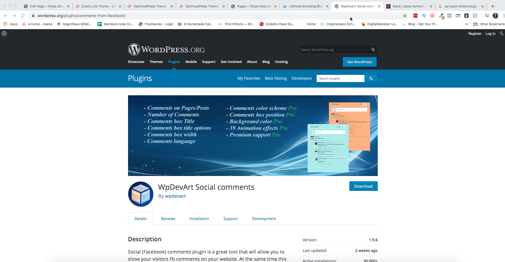This screenshot has height=262, width=505.
Task: Submit the WordPress.org search magnifier
Action: click(373, 50)
